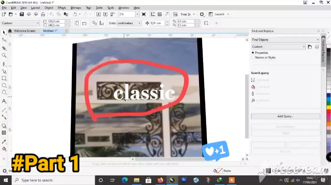331x185 pixels.
Task: Select the Zoom magnifier tool
Action: pos(4,55)
